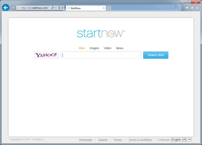The height and width of the screenshot is (145, 202).
Task: Open the address bar autocomplete dropdown arrow
Action: [x=56, y=8]
